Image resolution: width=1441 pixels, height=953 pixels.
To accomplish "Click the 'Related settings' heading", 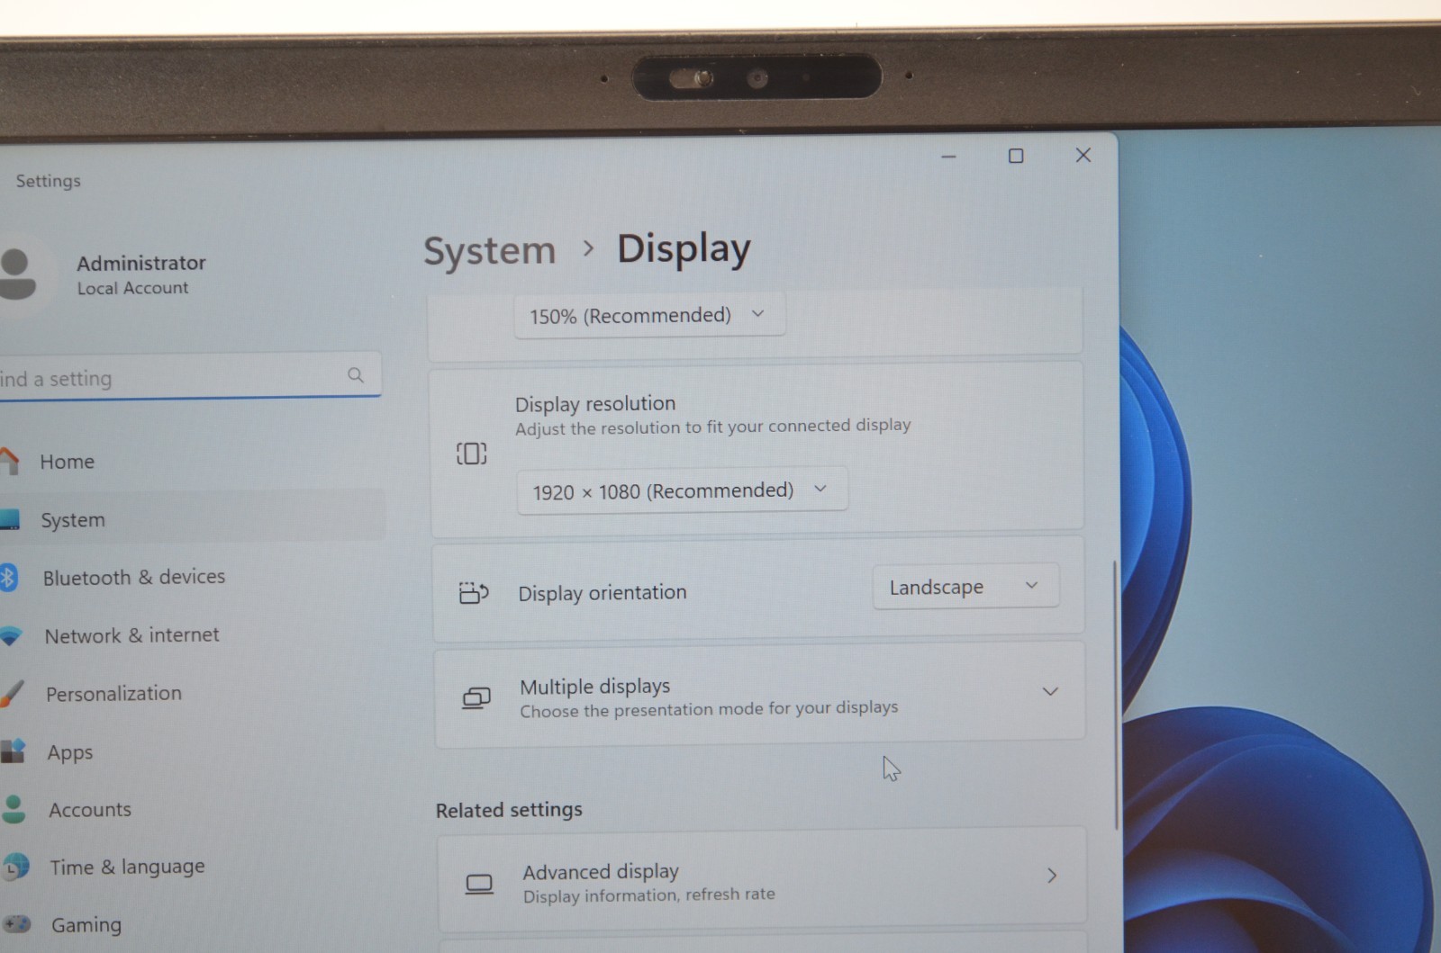I will click(509, 810).
